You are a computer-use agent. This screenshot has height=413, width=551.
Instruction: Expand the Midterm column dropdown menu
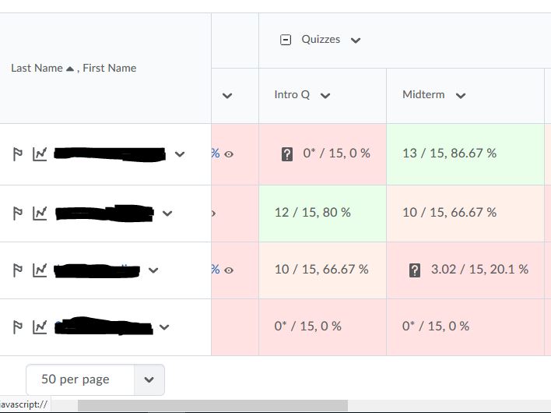tap(461, 96)
